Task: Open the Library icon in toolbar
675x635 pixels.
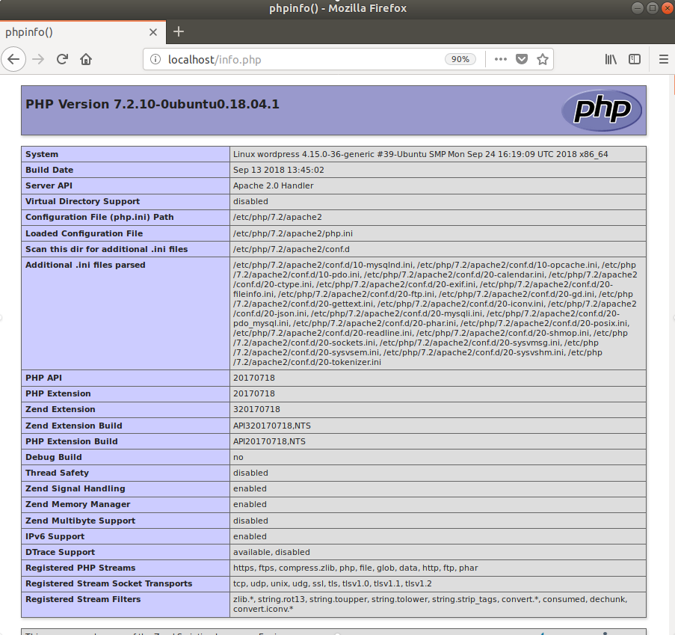Action: [x=611, y=59]
